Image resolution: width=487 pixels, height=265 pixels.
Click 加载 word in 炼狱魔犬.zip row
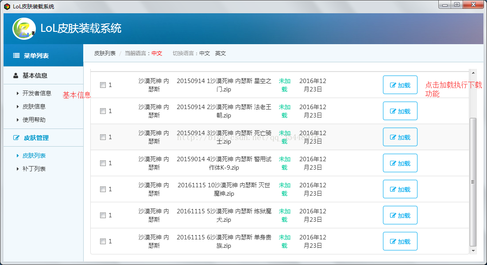404,216
